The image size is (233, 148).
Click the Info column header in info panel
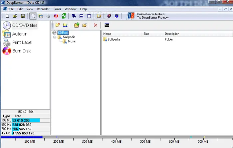coord(18,116)
